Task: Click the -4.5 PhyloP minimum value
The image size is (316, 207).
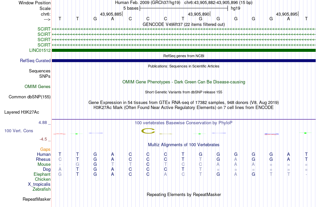Action: coord(43,139)
